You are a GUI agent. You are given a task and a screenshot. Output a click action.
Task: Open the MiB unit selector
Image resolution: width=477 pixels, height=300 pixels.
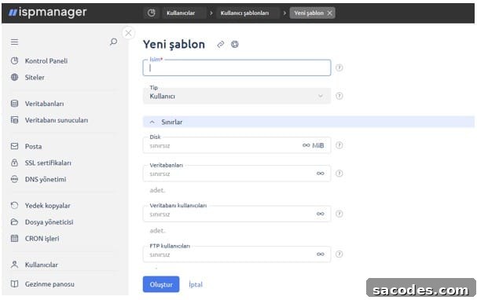tap(318, 145)
